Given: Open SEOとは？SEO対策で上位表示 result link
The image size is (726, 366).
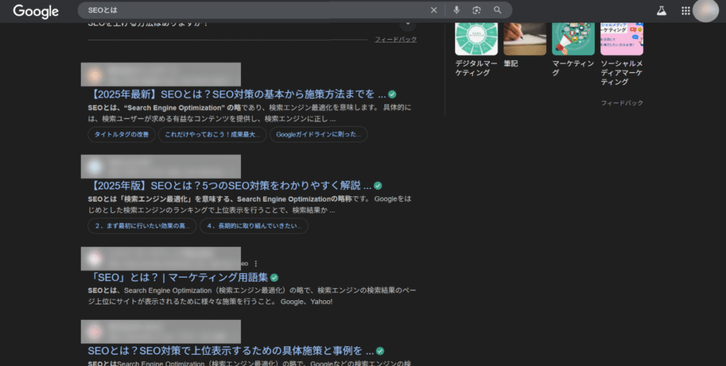Looking at the screenshot, I should point(230,350).
